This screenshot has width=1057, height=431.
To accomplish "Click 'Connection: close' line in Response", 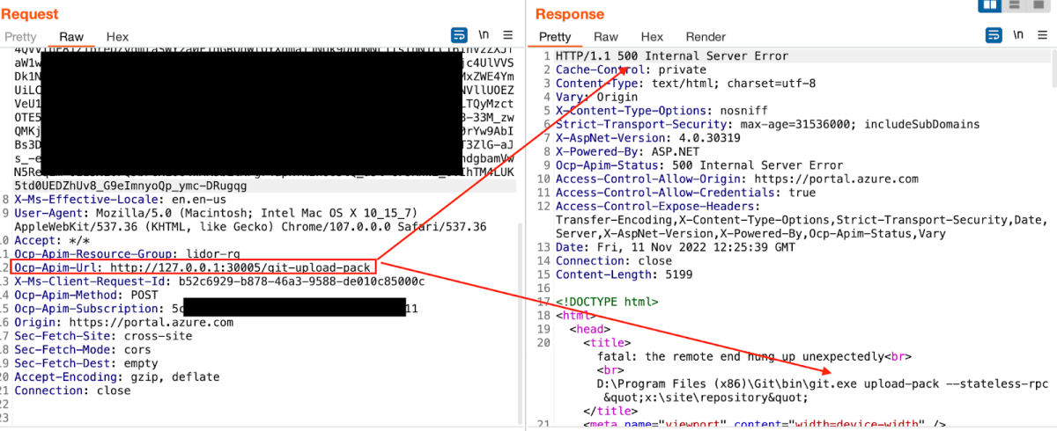I will click(x=614, y=261).
